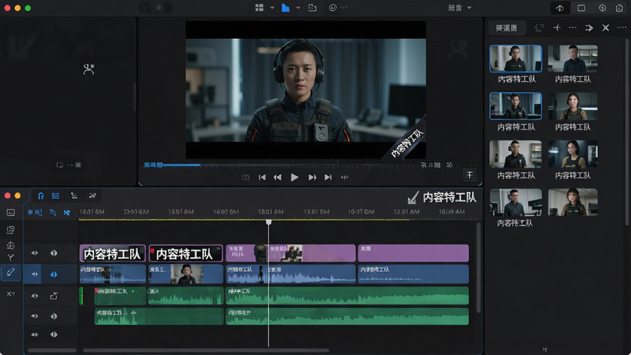The image size is (631, 355).
Task: Click the blue link icon above track controls
Action: tap(53, 212)
